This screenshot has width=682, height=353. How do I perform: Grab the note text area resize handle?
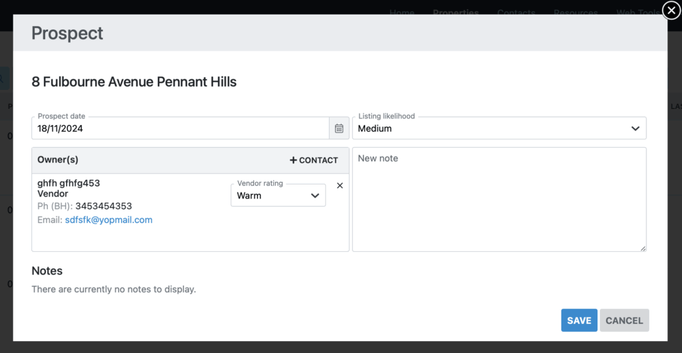pos(643,248)
